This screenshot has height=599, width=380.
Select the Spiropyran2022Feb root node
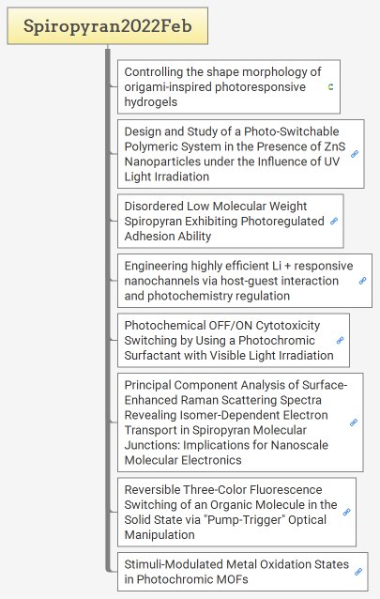click(x=108, y=26)
